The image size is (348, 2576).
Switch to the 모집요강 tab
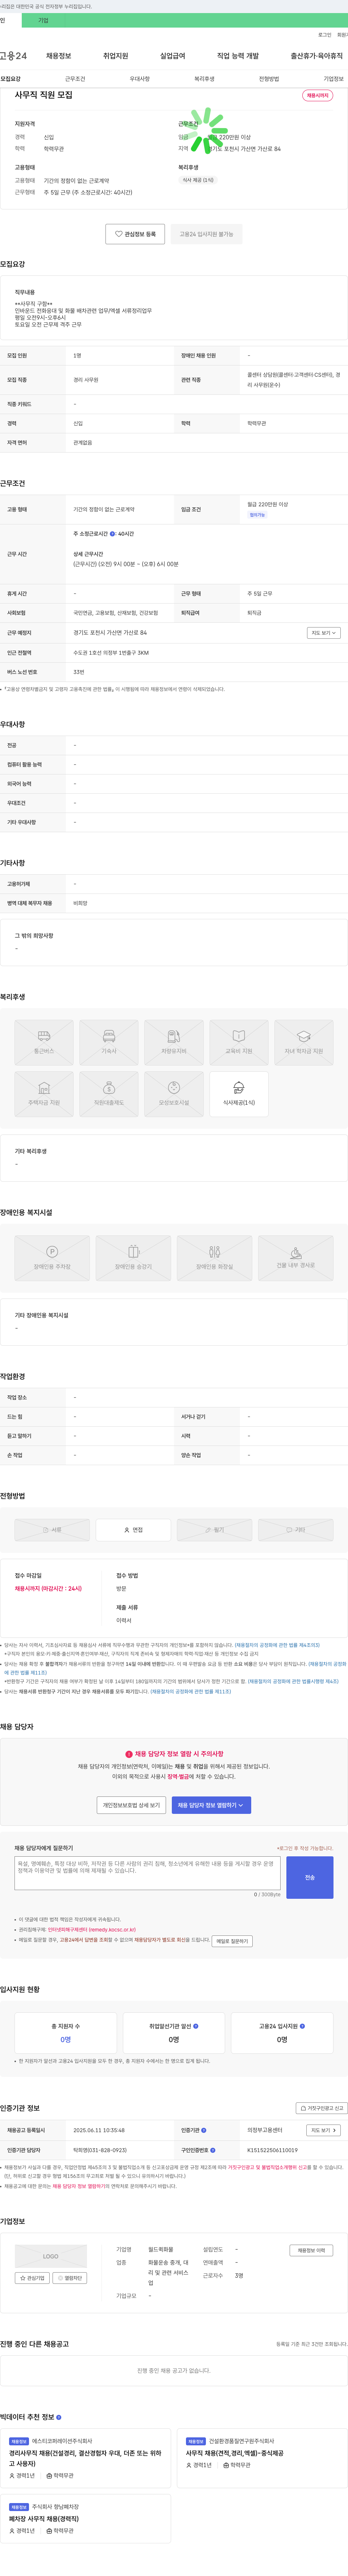pos(10,79)
